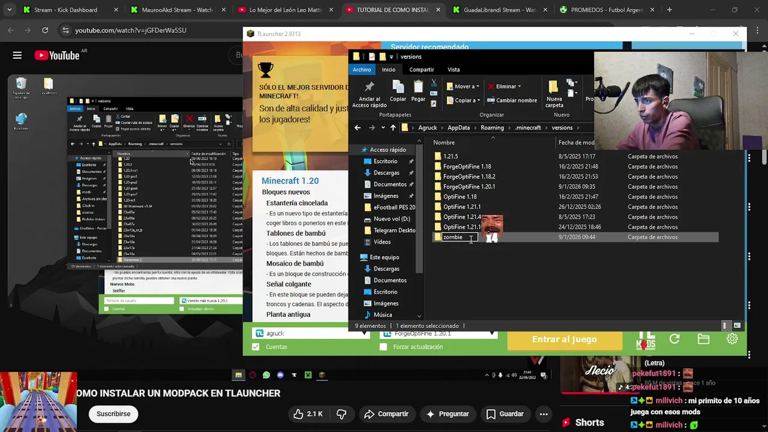The image size is (768, 432).
Task: Like the video with thumbs up
Action: pyautogui.click(x=308, y=414)
